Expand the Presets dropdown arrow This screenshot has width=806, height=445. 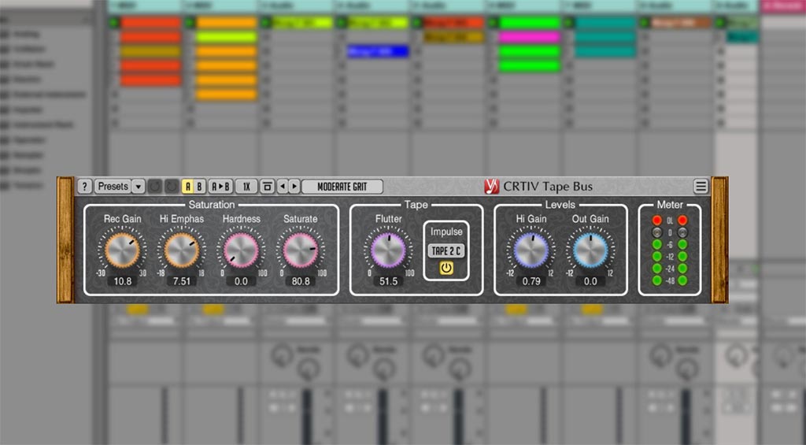(139, 186)
